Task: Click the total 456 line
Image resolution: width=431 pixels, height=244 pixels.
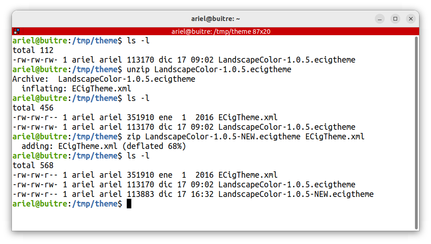Action: click(x=33, y=108)
